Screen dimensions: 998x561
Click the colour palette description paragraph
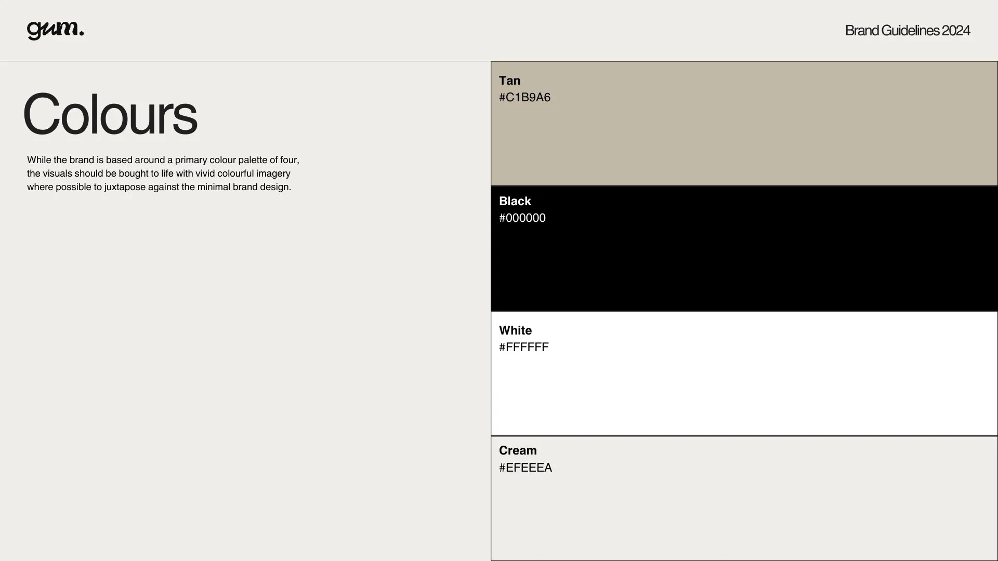[163, 173]
